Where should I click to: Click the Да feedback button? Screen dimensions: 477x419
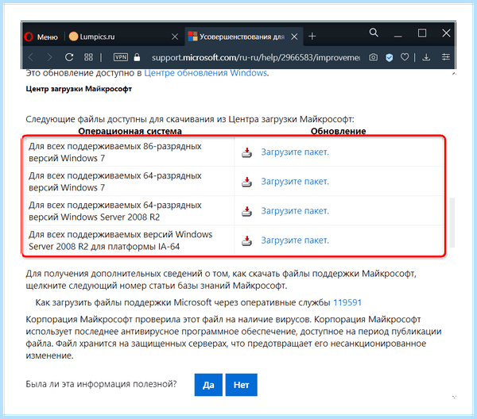208,385
